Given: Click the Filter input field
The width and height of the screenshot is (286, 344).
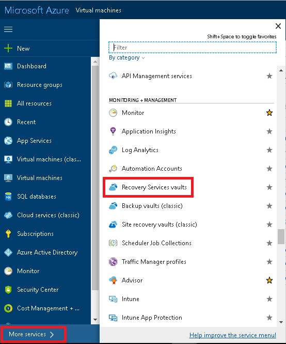Looking at the screenshot, I should [193, 48].
